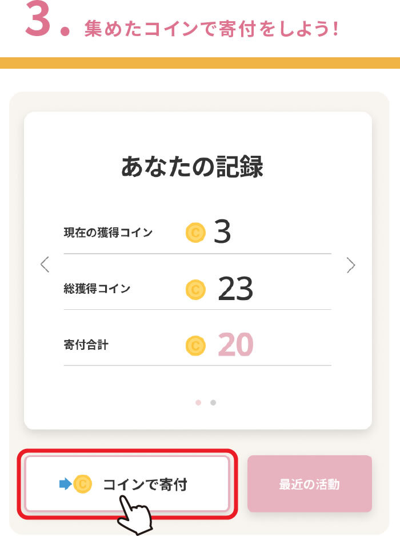400x536 pixels.
Task: Click the 寄付合計 label
Action: tap(86, 345)
